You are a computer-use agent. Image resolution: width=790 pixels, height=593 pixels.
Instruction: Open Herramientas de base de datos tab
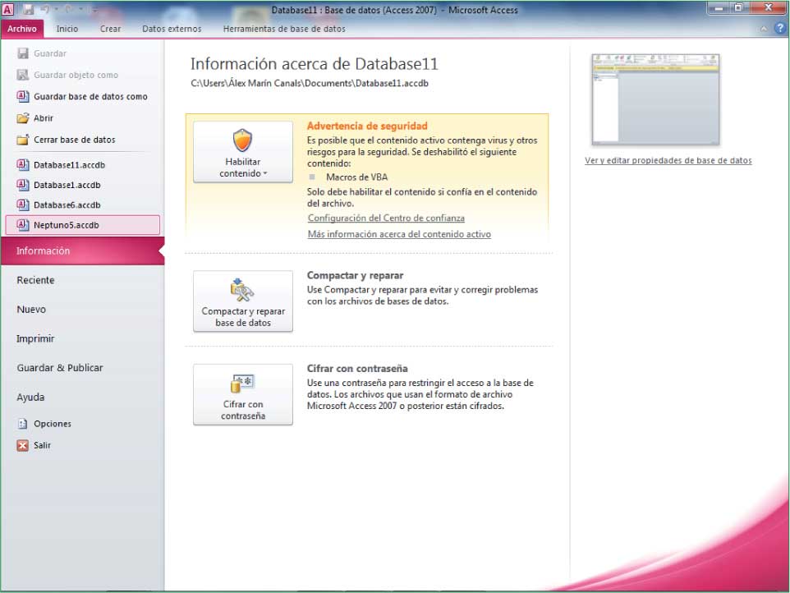[x=284, y=29]
